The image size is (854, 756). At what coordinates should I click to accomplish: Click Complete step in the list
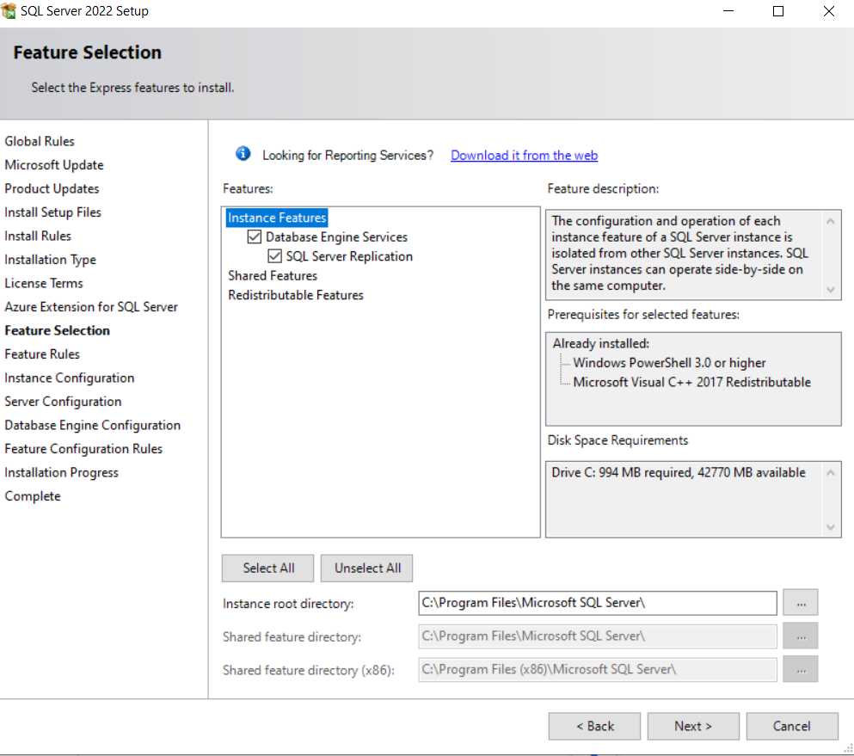tap(33, 496)
